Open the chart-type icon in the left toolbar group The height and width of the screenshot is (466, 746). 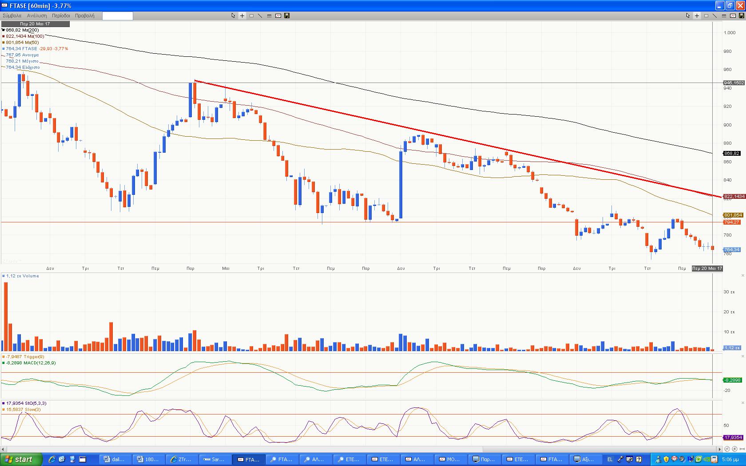278,16
